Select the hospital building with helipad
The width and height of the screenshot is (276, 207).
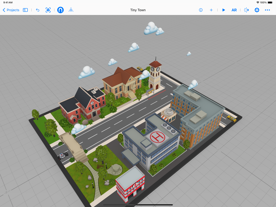click(151, 141)
